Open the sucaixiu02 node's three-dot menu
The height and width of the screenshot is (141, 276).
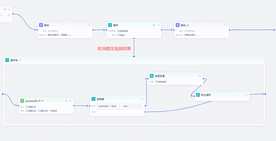coord(70,101)
